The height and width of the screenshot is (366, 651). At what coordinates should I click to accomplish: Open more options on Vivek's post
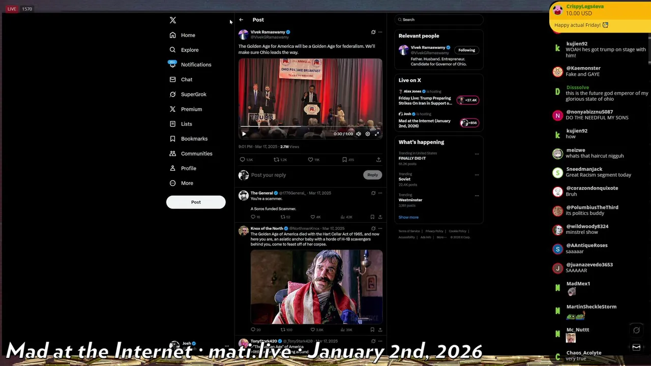click(x=380, y=32)
